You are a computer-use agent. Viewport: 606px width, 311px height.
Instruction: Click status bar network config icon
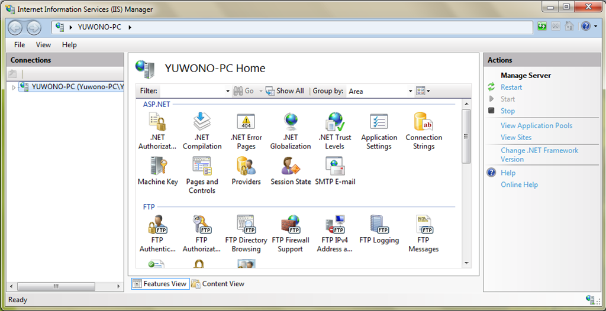[x=590, y=299]
